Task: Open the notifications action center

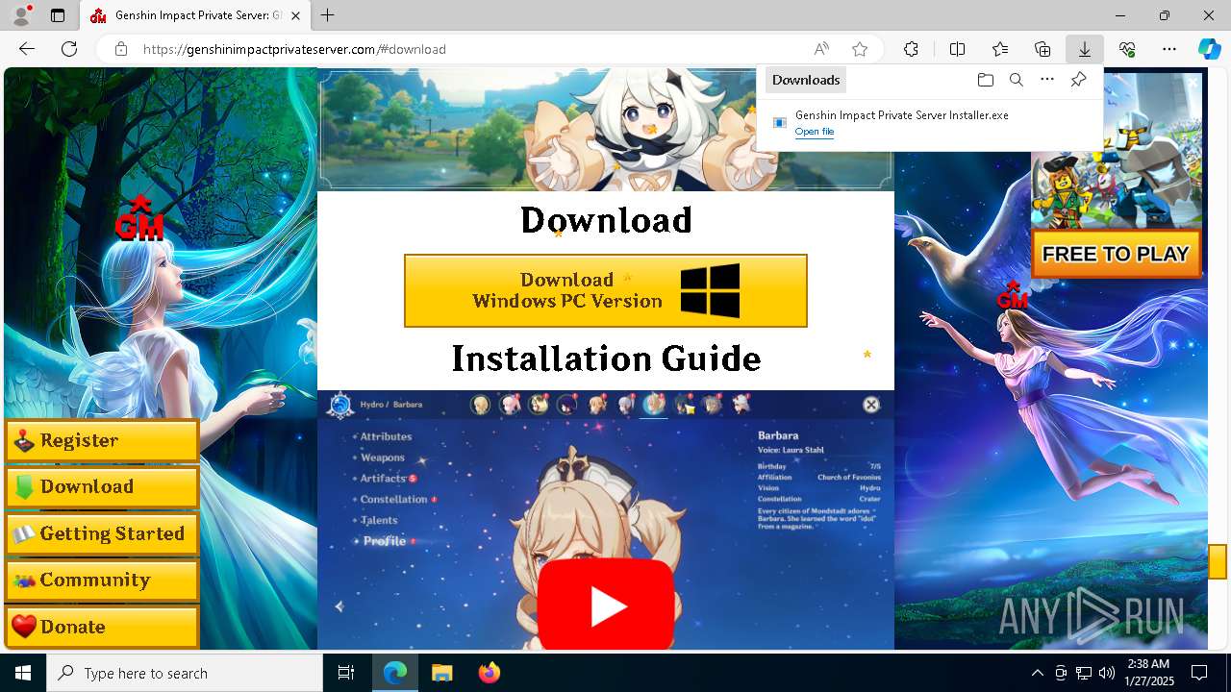Action: click(1199, 673)
